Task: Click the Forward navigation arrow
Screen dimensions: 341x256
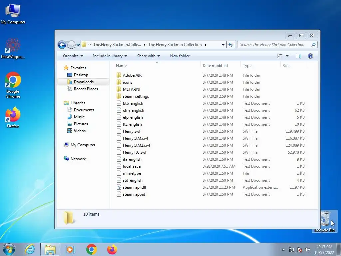Action: pyautogui.click(x=71, y=45)
